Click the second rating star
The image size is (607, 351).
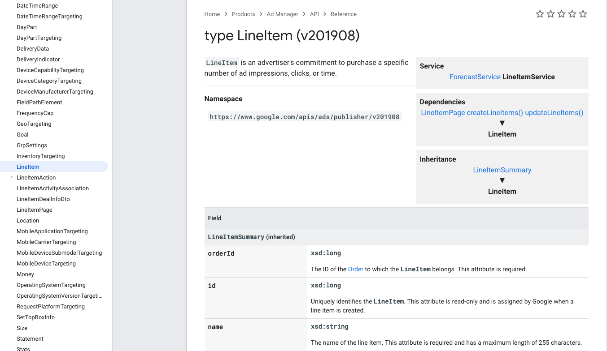tap(550, 14)
